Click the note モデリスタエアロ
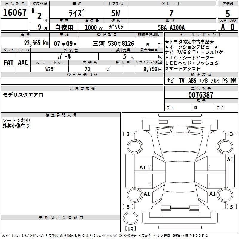The height and width of the screenshot is (239, 239). click(23, 95)
